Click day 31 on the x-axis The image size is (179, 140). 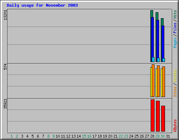168,136
